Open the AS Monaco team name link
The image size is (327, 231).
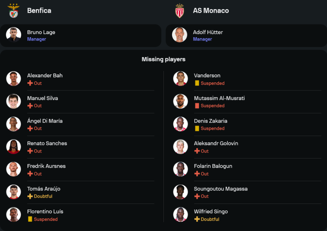[211, 10]
